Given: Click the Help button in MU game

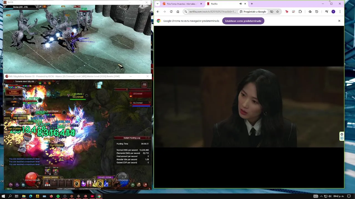Looking at the screenshot, I should click(x=8, y=112).
